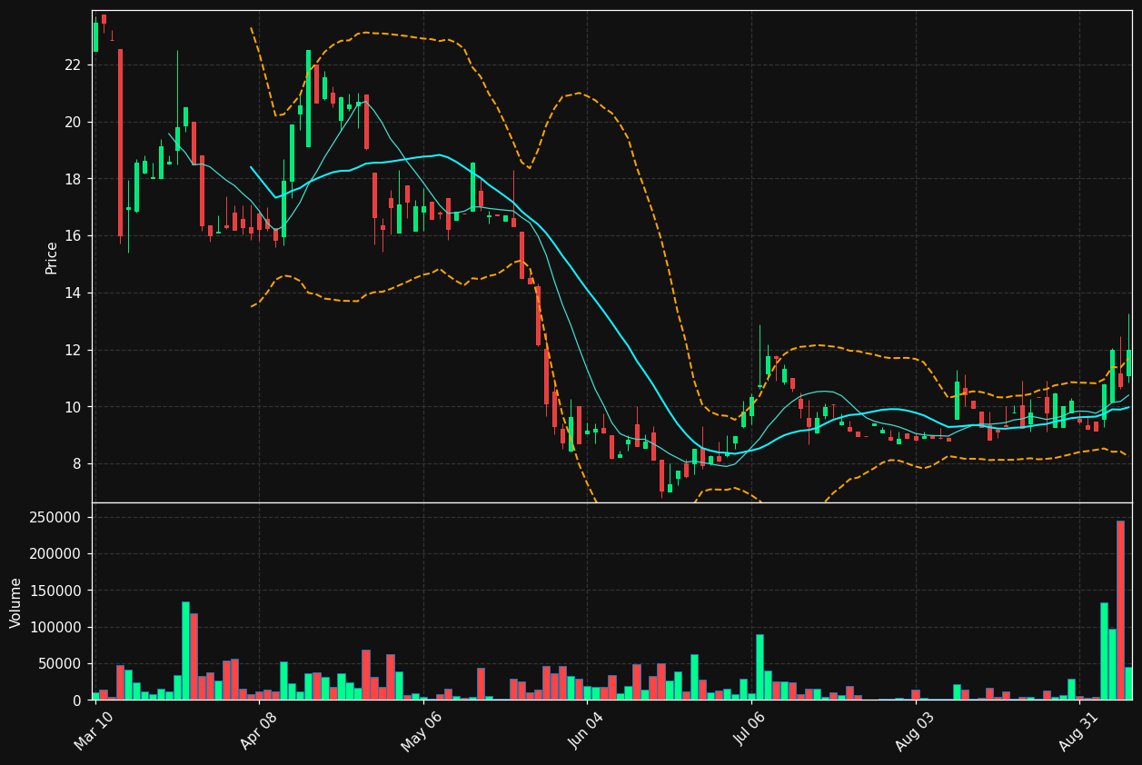
Task: Click the "Aug 31" date label
Action: pyautogui.click(x=1077, y=730)
